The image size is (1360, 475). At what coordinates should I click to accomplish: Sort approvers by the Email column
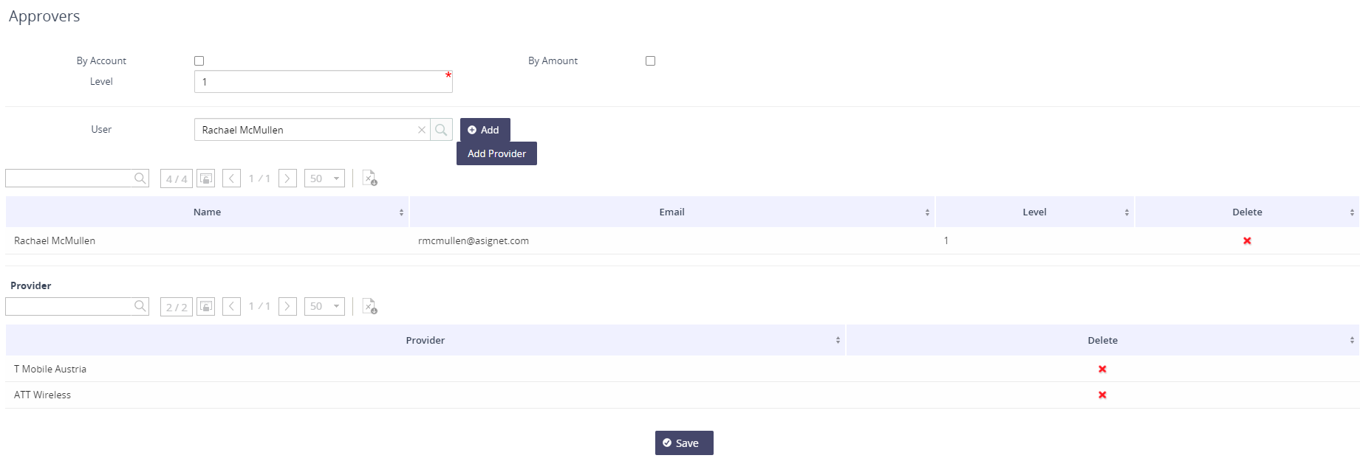672,212
